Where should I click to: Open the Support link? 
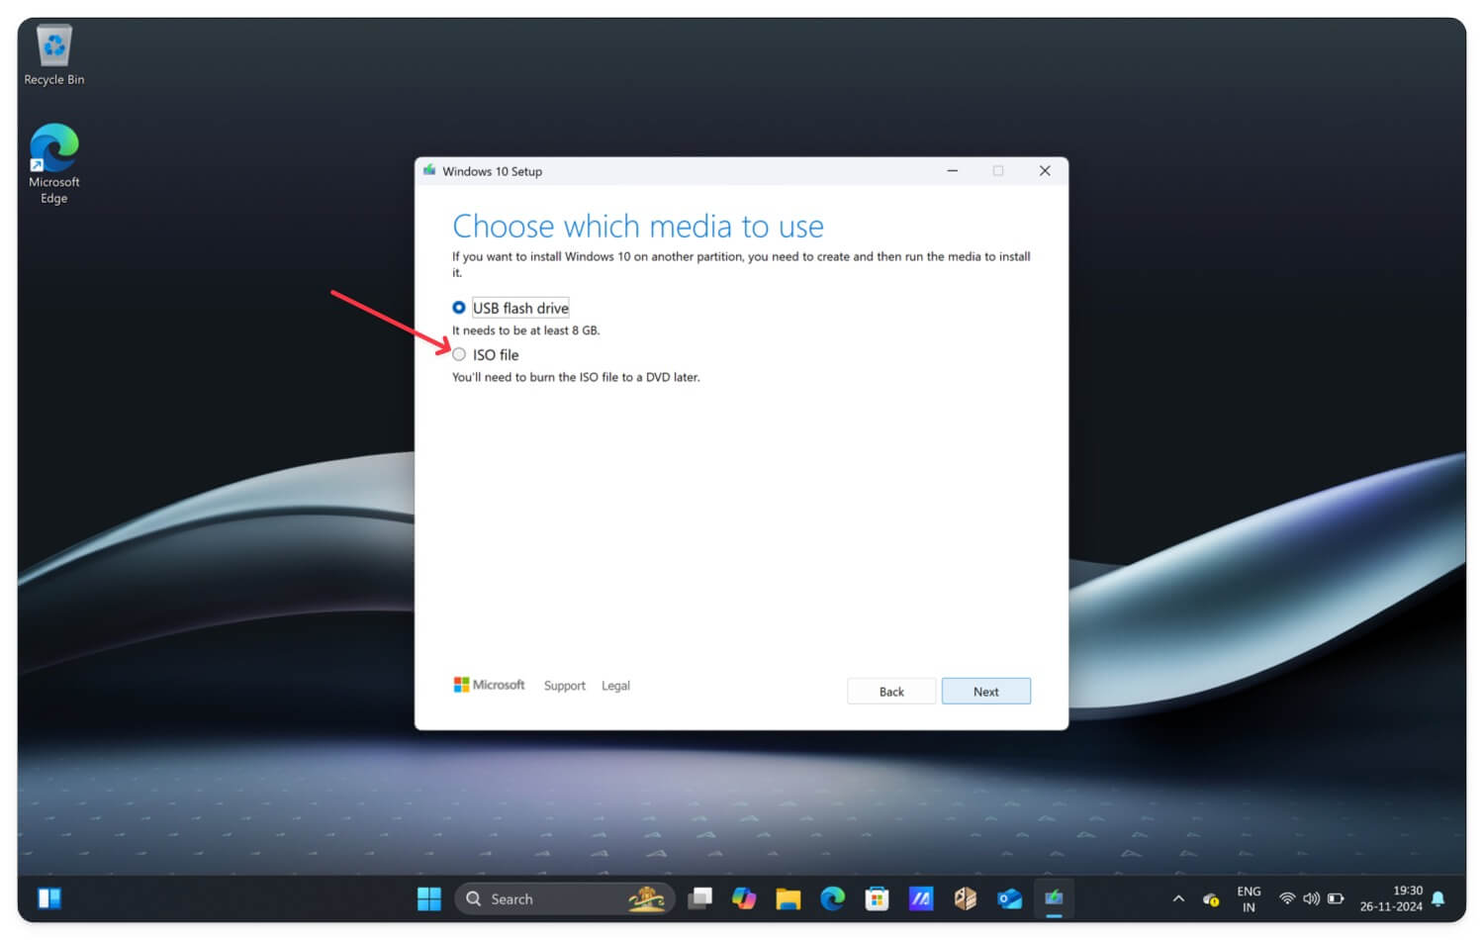coord(564,686)
